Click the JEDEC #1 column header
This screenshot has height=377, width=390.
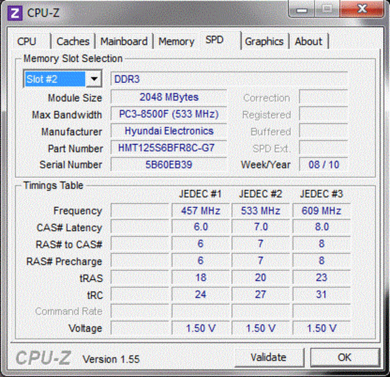[x=200, y=194]
